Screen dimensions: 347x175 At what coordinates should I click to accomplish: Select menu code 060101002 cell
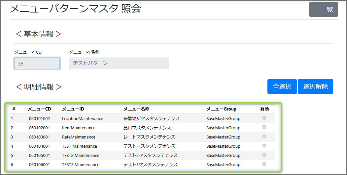coord(39,119)
